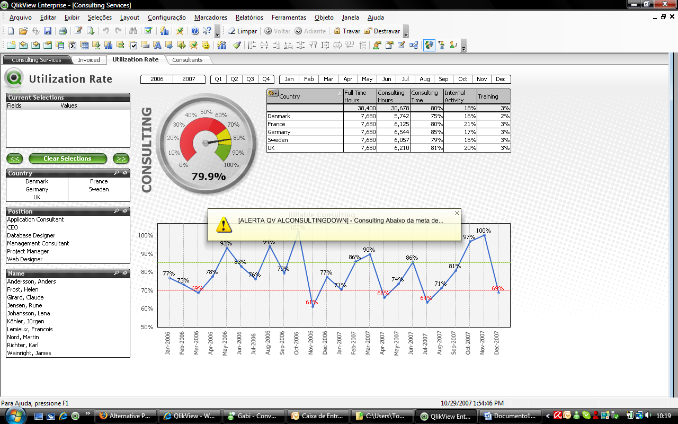The width and height of the screenshot is (678, 424).
Task: Select Project Manager in the Position list
Action: [68, 251]
